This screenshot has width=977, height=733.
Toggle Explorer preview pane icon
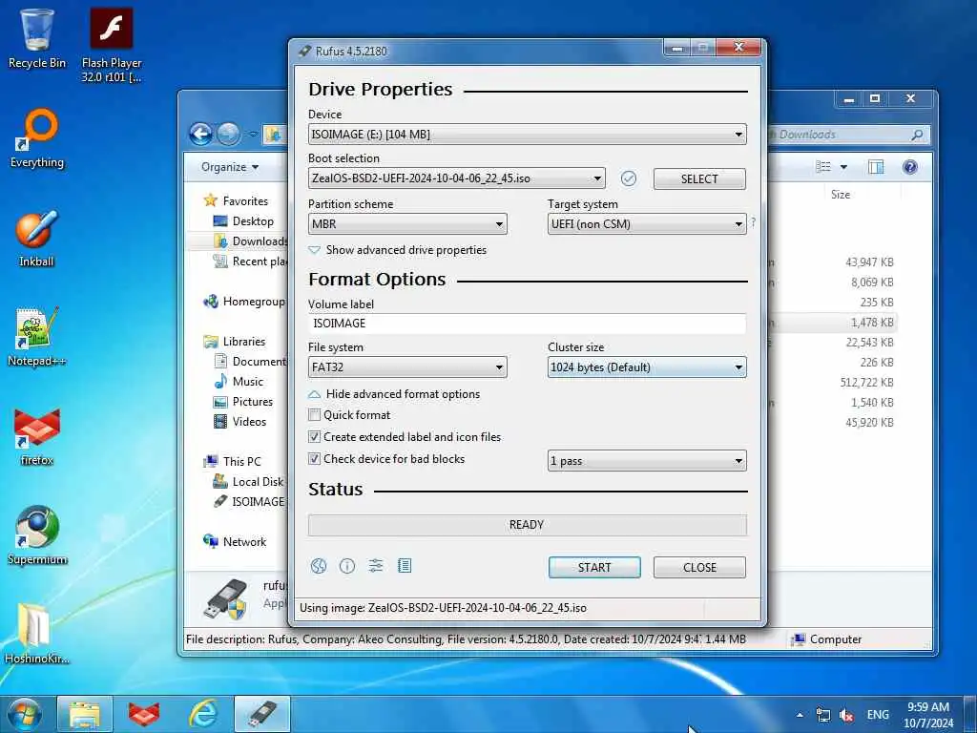pyautogui.click(x=876, y=167)
